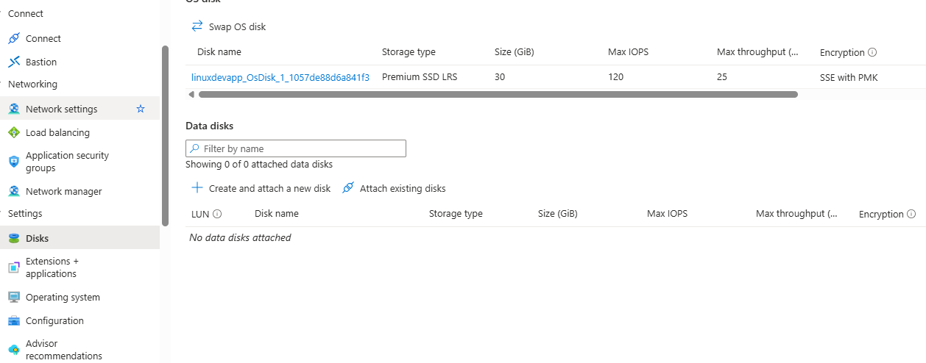Click the OS disk table horizontal scrollbar
The width and height of the screenshot is (926, 363).
[x=498, y=94]
